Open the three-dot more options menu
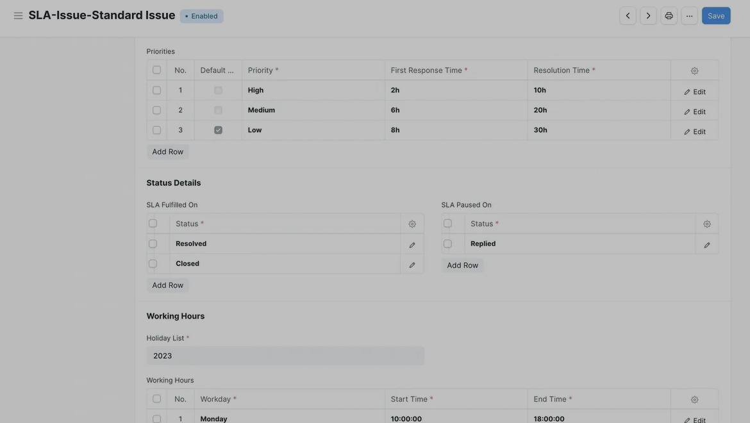This screenshot has width=750, height=423. click(689, 16)
